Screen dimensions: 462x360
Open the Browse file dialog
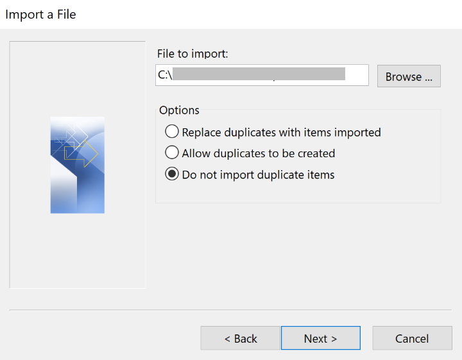[x=409, y=76]
